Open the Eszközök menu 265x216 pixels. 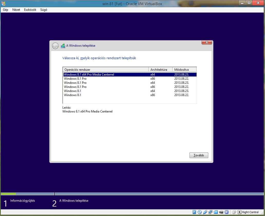[x=30, y=10]
